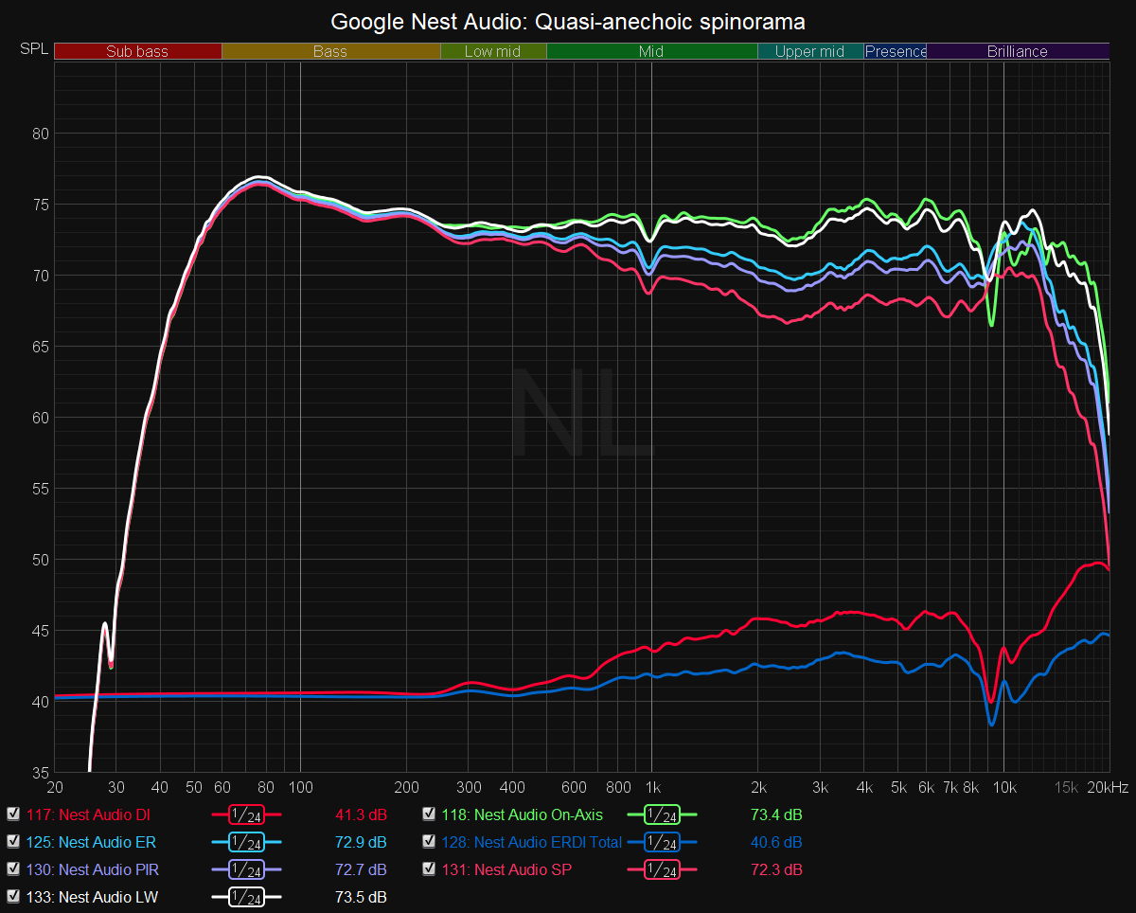1136x913 pixels.
Task: Toggle the Nest Audio SP trace checkbox
Action: (429, 869)
